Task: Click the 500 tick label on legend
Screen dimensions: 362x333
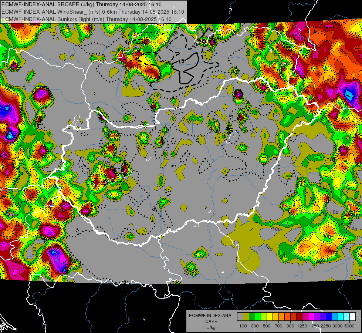Action: pyautogui.click(x=267, y=326)
